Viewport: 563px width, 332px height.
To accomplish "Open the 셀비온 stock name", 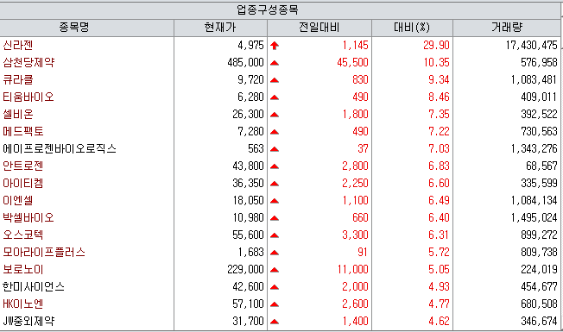I will pyautogui.click(x=18, y=114).
